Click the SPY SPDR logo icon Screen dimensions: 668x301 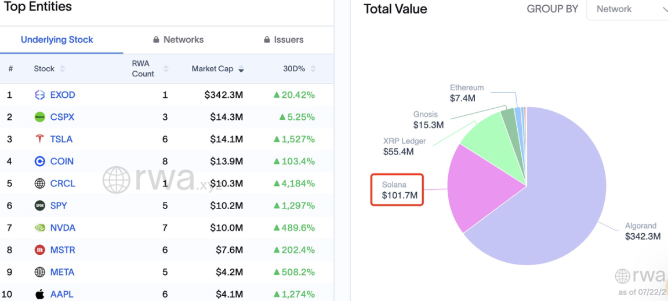click(39, 205)
